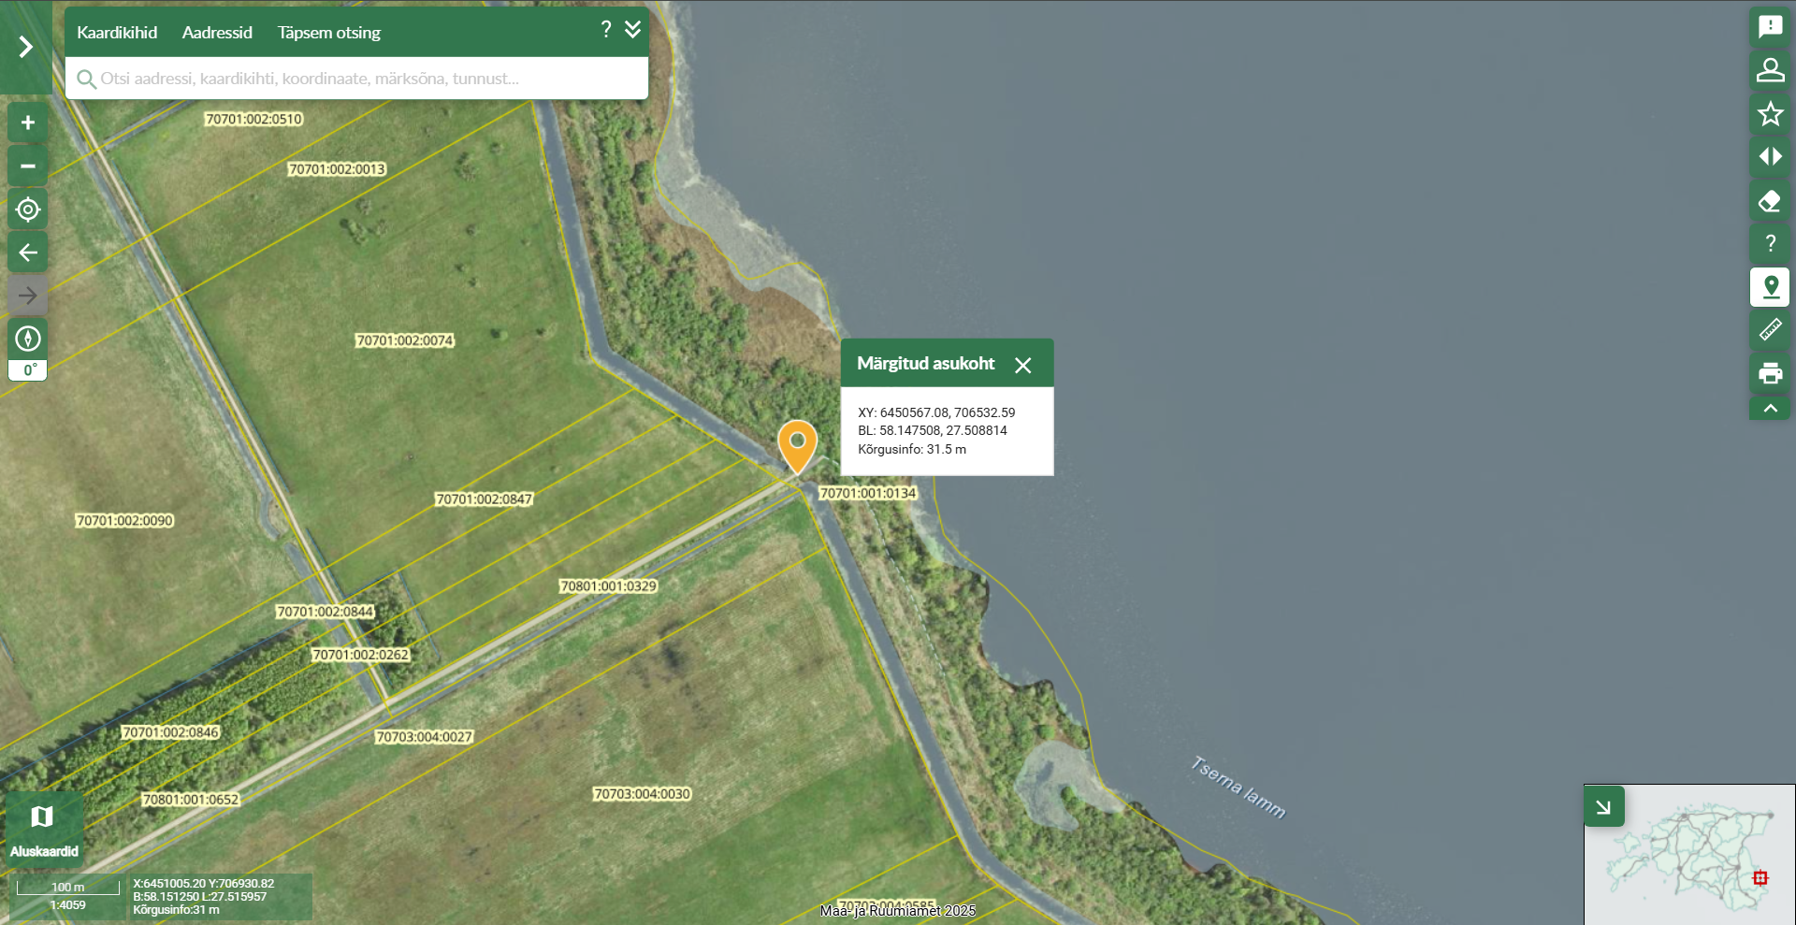Screen dimensions: 1796x925
Task: Open the Aluskaardid basemap selector
Action: [43, 829]
